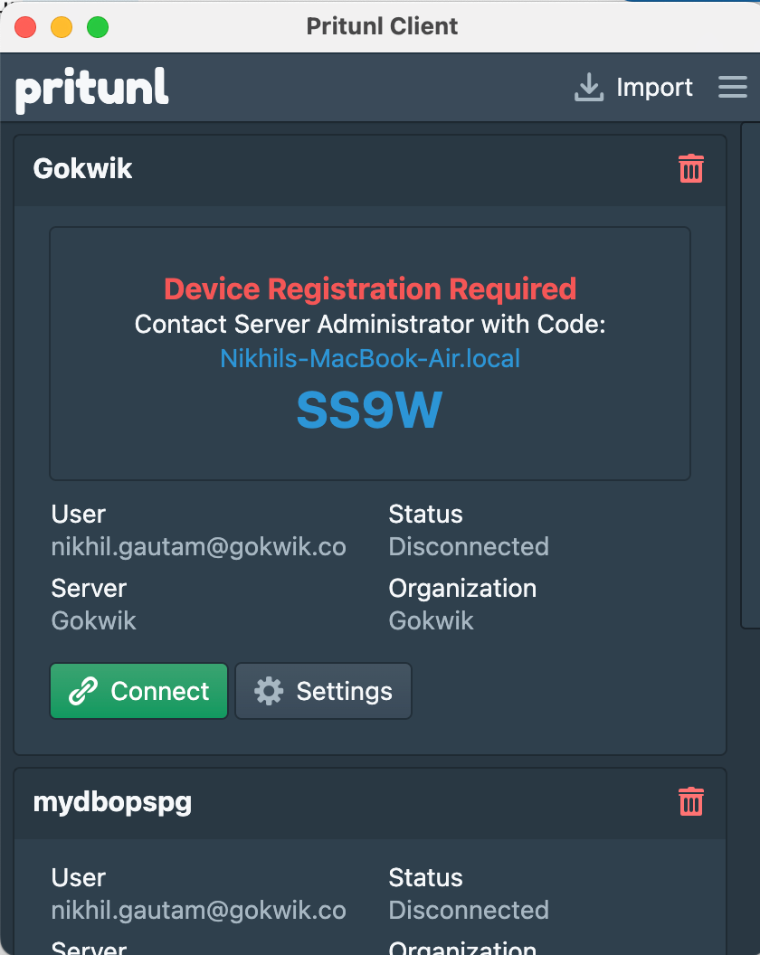Click the Device Registration Required heading
760x955 pixels.
370,289
